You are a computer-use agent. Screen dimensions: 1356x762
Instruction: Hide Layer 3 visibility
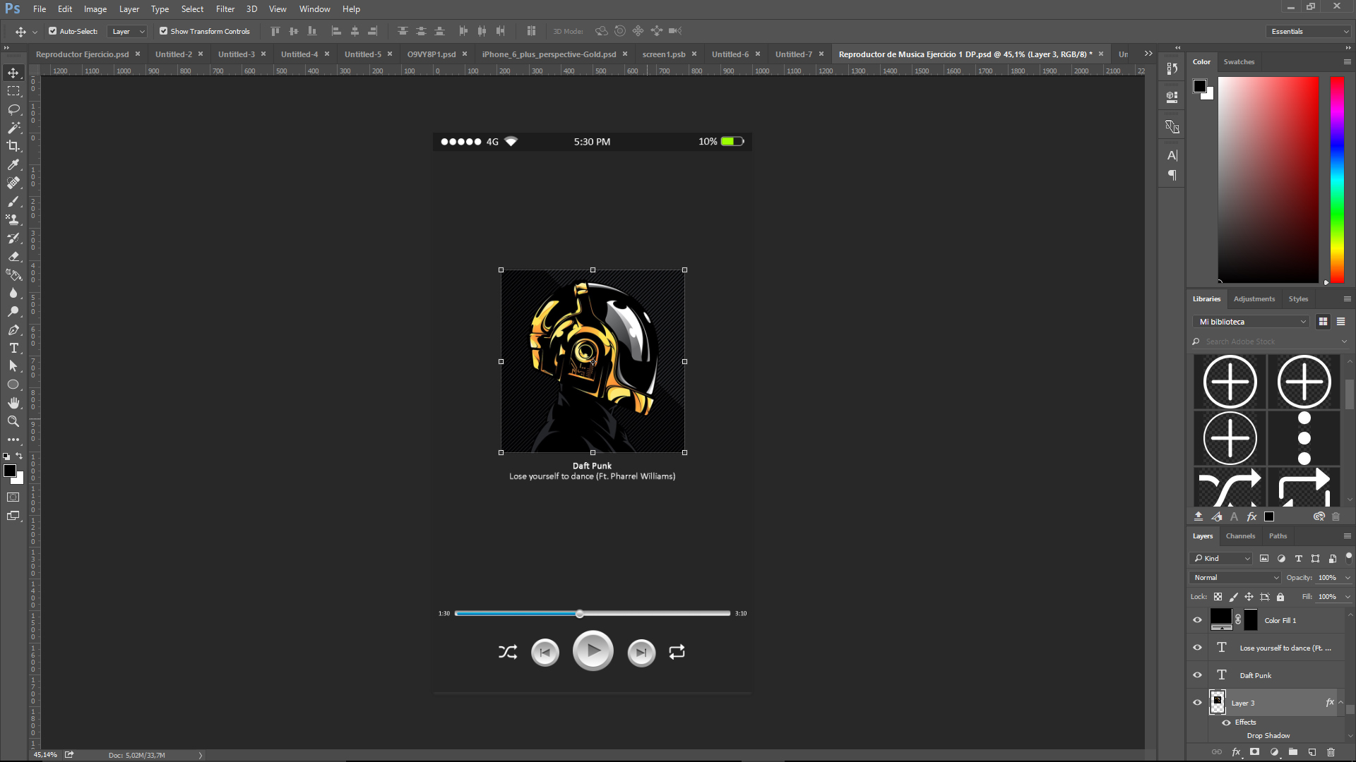(1197, 703)
